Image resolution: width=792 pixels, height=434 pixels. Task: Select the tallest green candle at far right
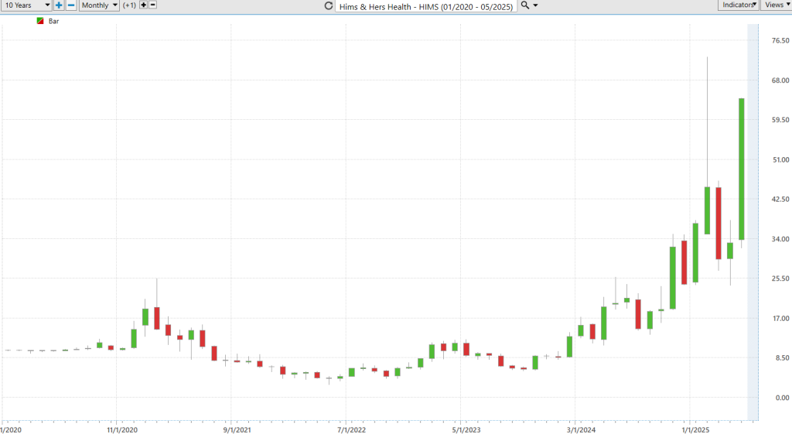click(742, 169)
